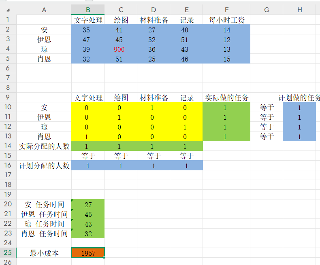320x265 pixels.
Task: Click 文字处理 header in row 1
Action: pos(88,20)
